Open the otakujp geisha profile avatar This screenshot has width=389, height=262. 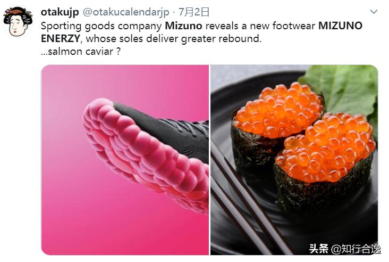click(18, 21)
